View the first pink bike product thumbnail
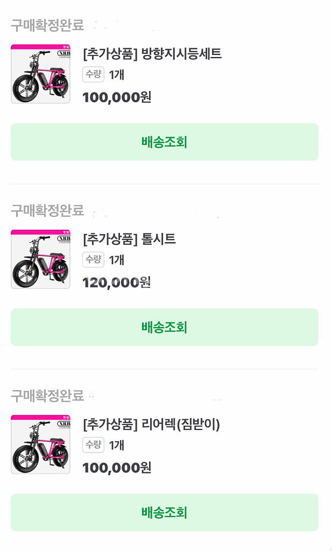The image size is (332, 551). 40,74
